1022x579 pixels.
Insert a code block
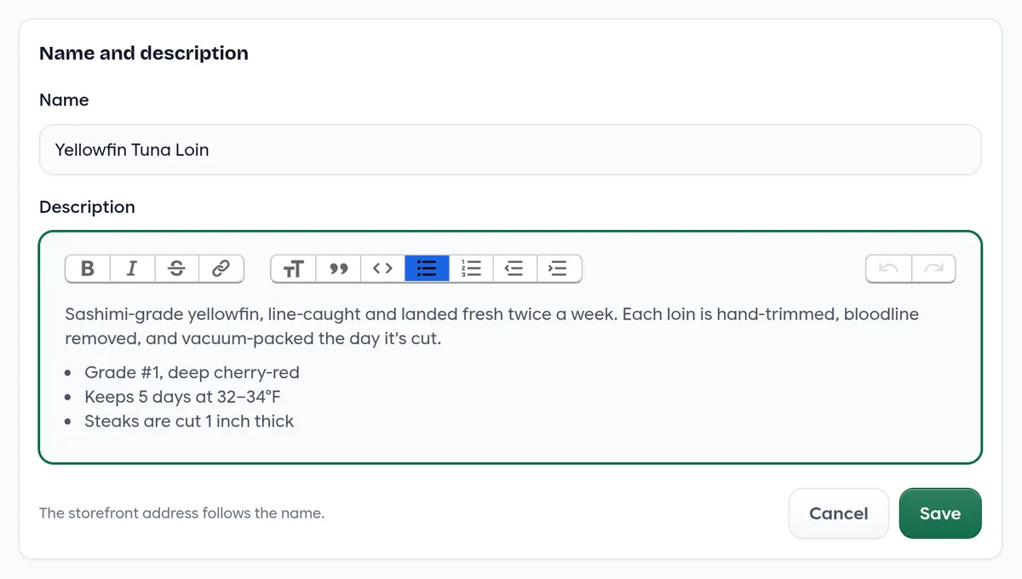382,269
